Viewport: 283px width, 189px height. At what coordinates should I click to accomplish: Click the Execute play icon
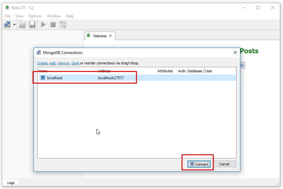coord(43,25)
